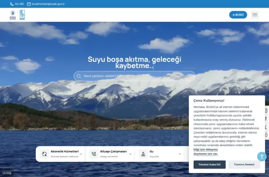The width and height of the screenshot is (269, 177).
Task: Click the Alo 185 phone number text
Action: (x=19, y=4)
